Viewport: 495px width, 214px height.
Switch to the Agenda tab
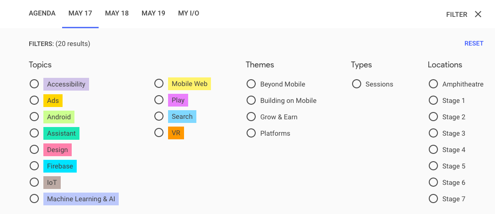click(x=42, y=13)
